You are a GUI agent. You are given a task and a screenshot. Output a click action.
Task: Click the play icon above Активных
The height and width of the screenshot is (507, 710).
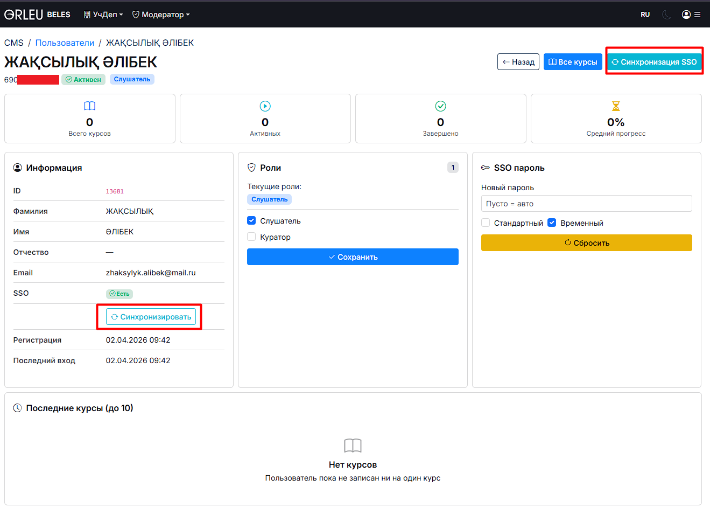[x=265, y=106]
